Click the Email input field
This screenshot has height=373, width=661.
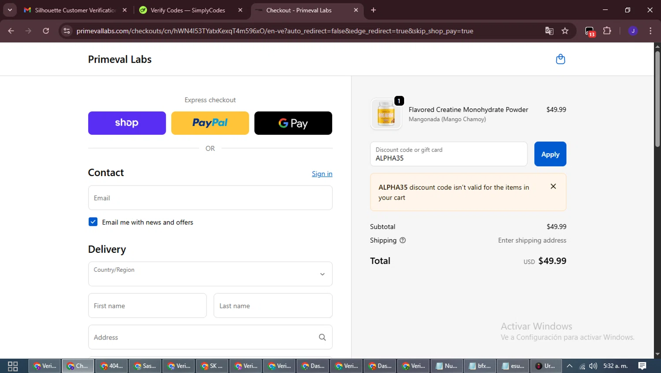(210, 198)
